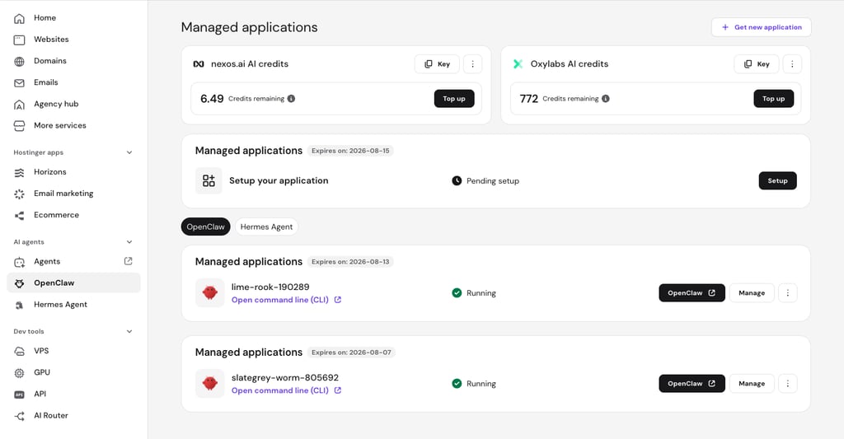This screenshot has height=439, width=844.
Task: Click Running status check for lime-rook-190289
Action: pyautogui.click(x=457, y=292)
